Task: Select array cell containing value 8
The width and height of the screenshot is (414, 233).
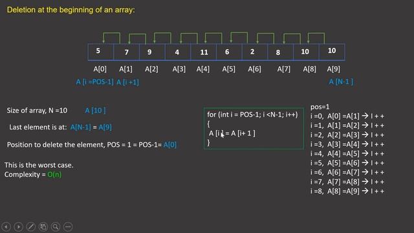Action: click(280, 52)
